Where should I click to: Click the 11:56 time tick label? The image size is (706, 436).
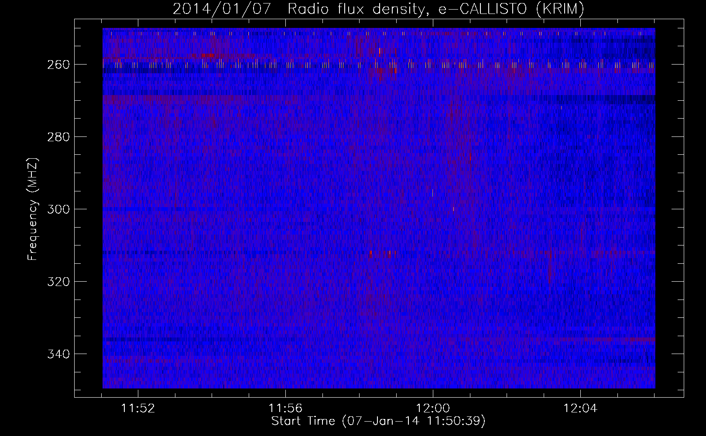(x=285, y=409)
